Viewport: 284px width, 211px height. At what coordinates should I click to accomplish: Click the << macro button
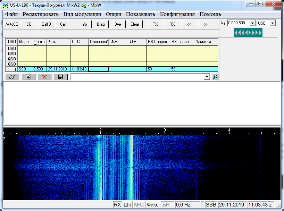coord(189,24)
